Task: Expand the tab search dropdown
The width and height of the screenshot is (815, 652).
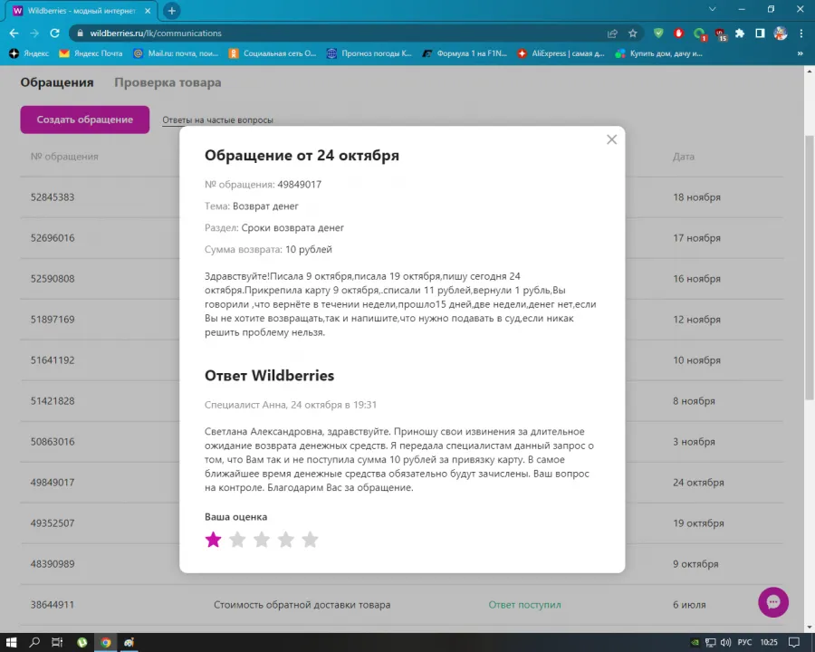Action: (713, 9)
